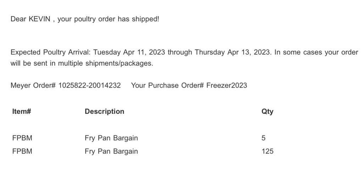Image resolution: width=363 pixels, height=174 pixels.
Task: Click the Item# column header
Action: pos(22,111)
